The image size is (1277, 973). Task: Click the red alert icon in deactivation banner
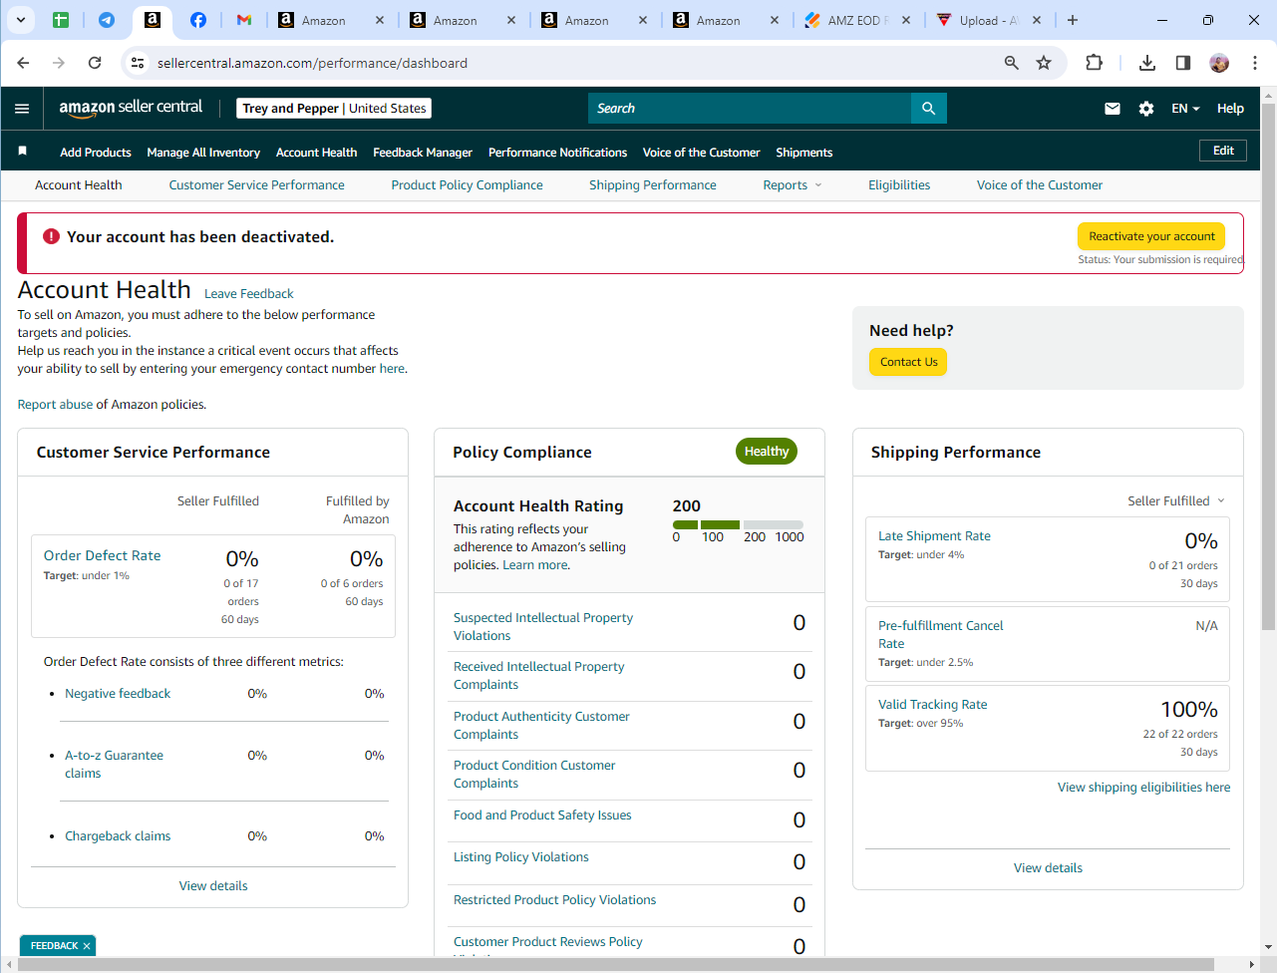click(x=51, y=236)
